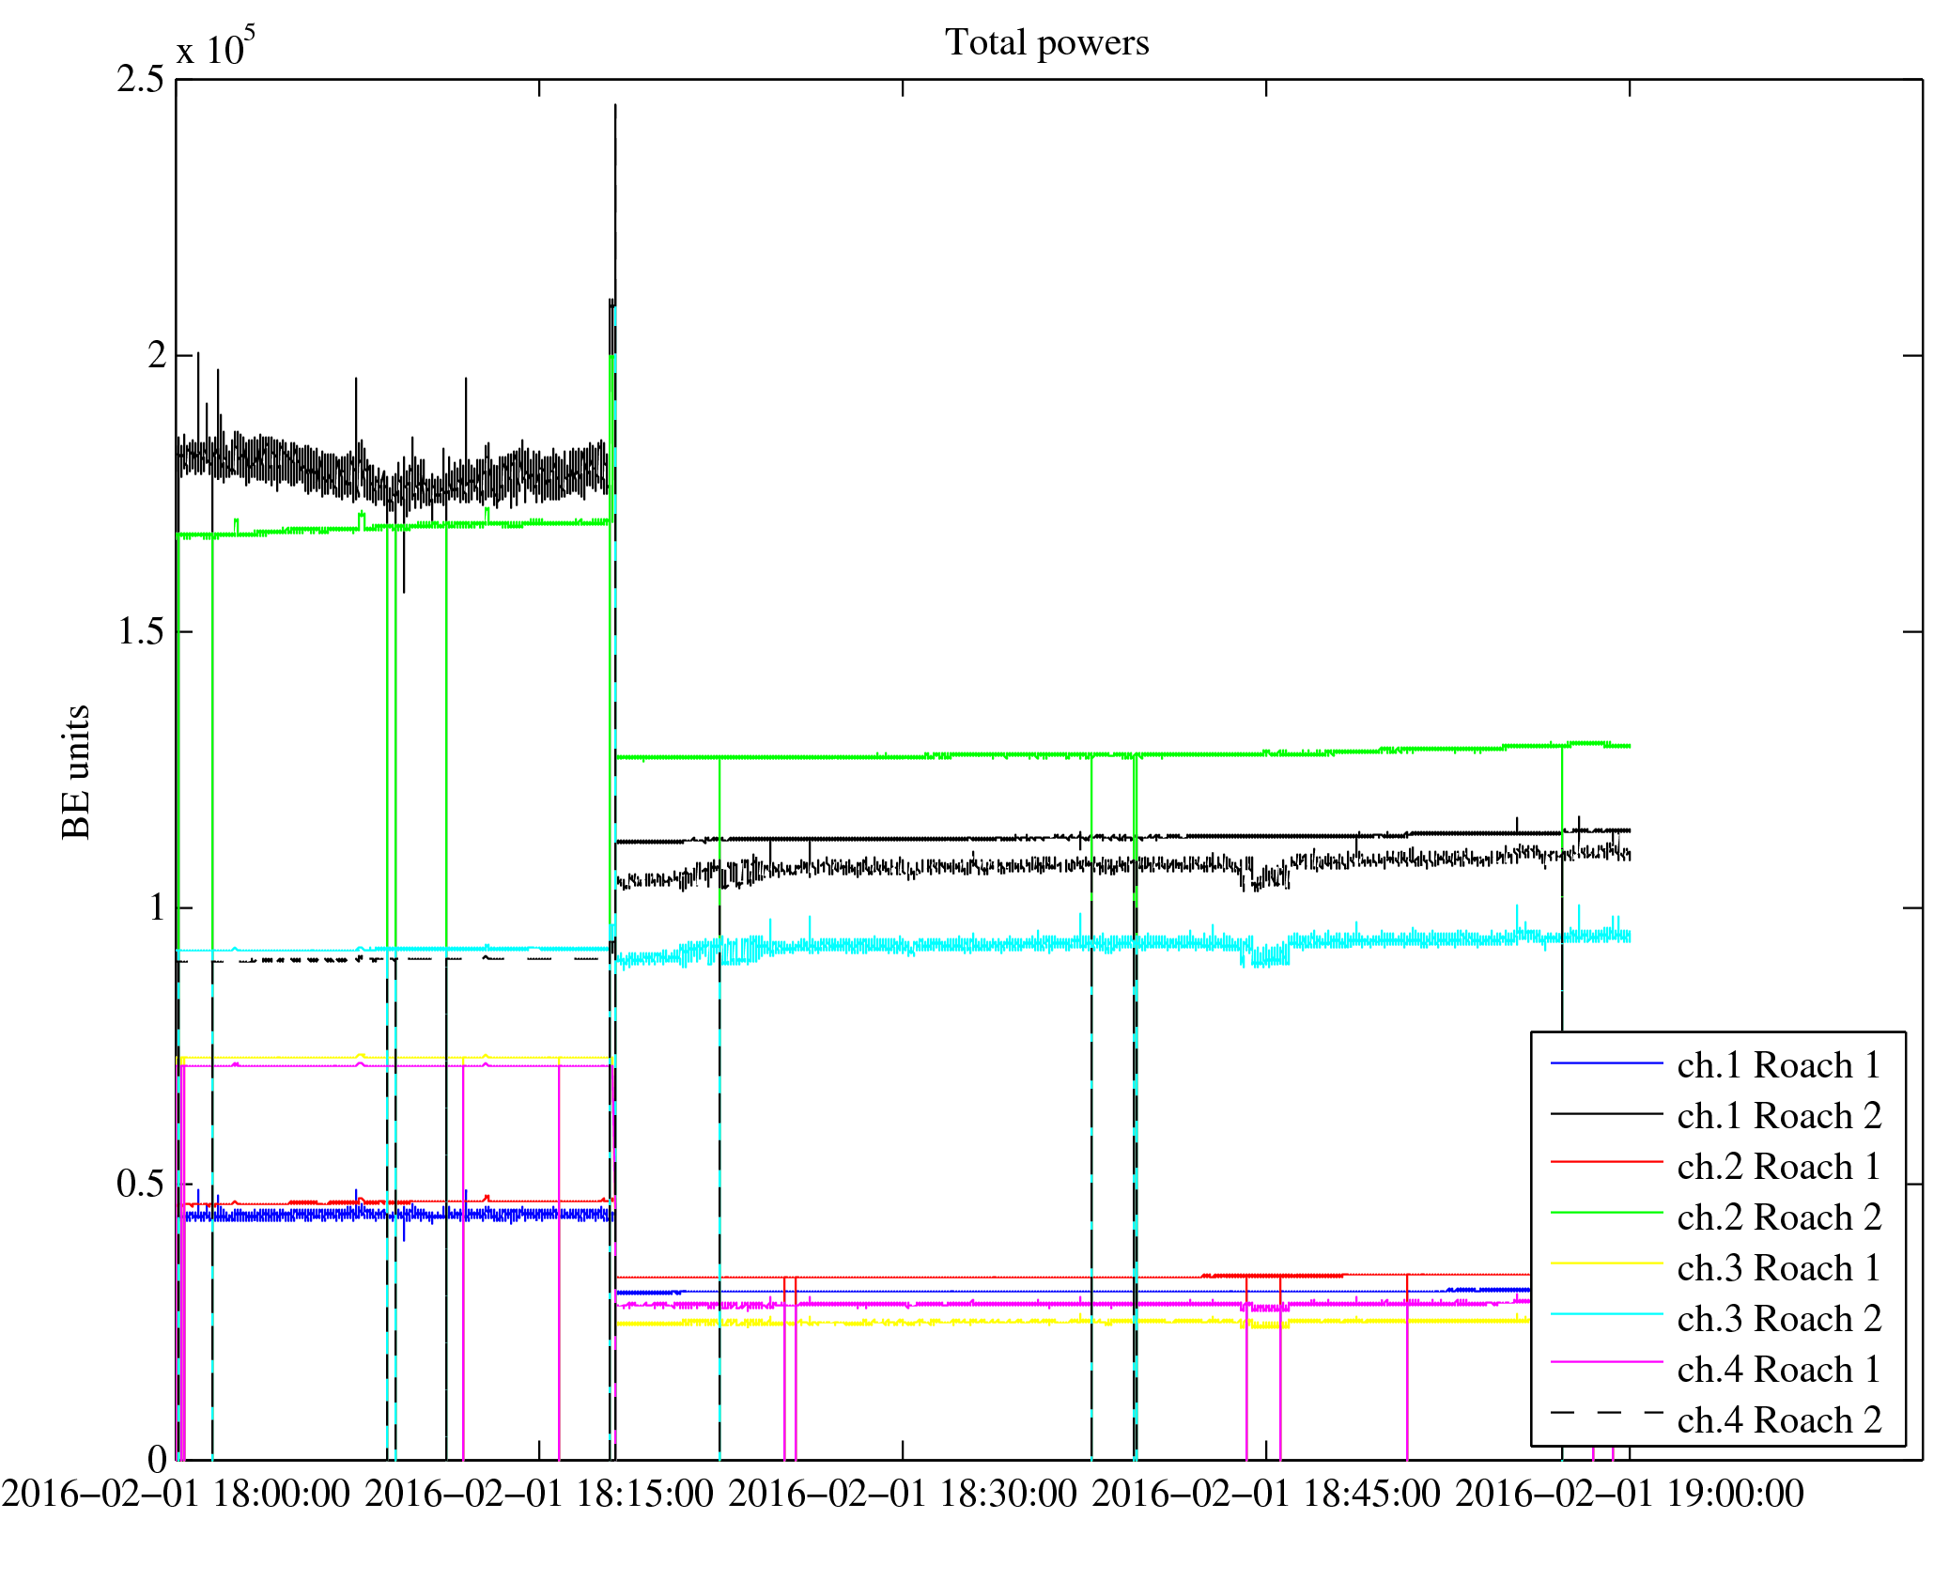Click the 'BE units' y-axis label
This screenshot has height=1581, width=1949.
[x=76, y=771]
